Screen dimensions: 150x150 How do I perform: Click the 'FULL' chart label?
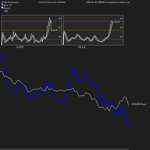pyautogui.click(x=82, y=47)
